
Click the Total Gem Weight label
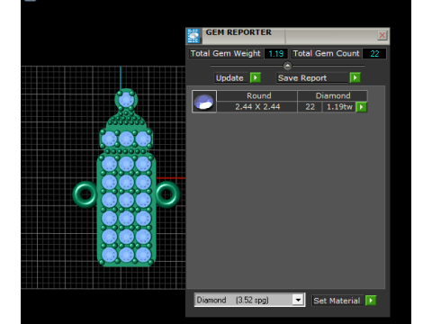click(x=226, y=53)
